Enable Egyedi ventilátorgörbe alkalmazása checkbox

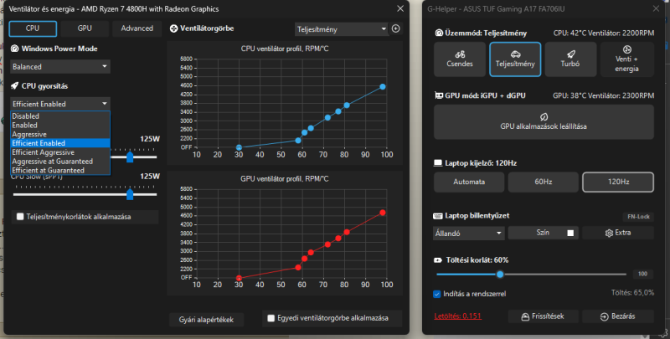click(x=271, y=318)
